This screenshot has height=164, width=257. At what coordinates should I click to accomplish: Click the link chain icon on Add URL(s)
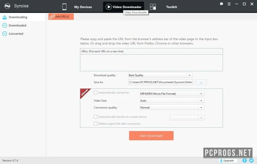tap(52, 17)
